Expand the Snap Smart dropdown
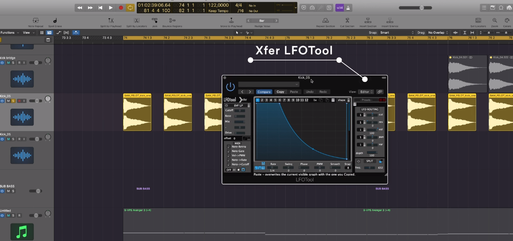 [x=396, y=33]
